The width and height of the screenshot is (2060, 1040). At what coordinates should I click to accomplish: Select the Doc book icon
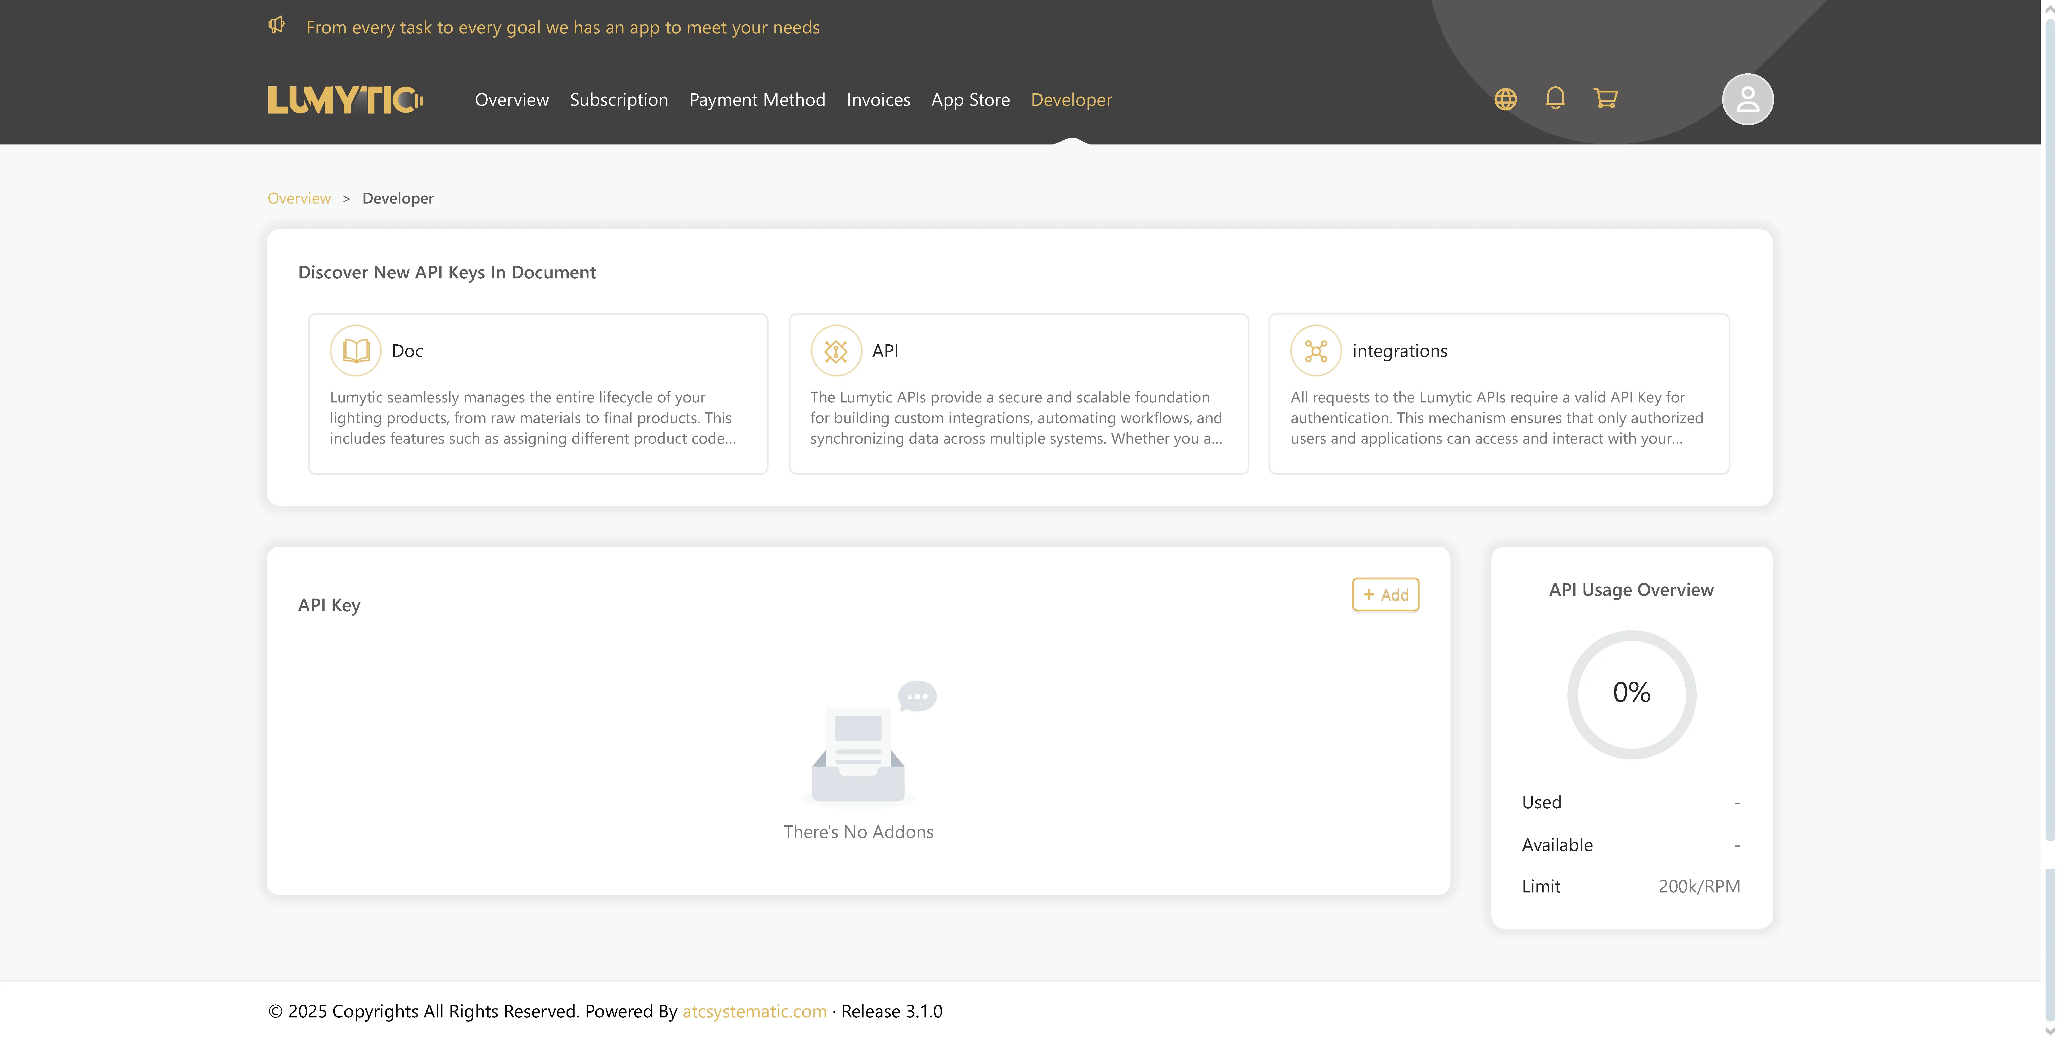[355, 350]
